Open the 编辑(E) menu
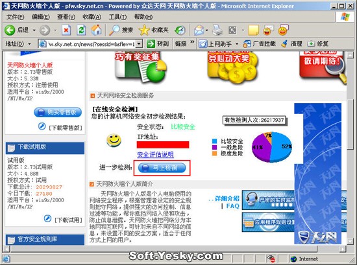Viewport: 357px width, 265px height. 40,17
